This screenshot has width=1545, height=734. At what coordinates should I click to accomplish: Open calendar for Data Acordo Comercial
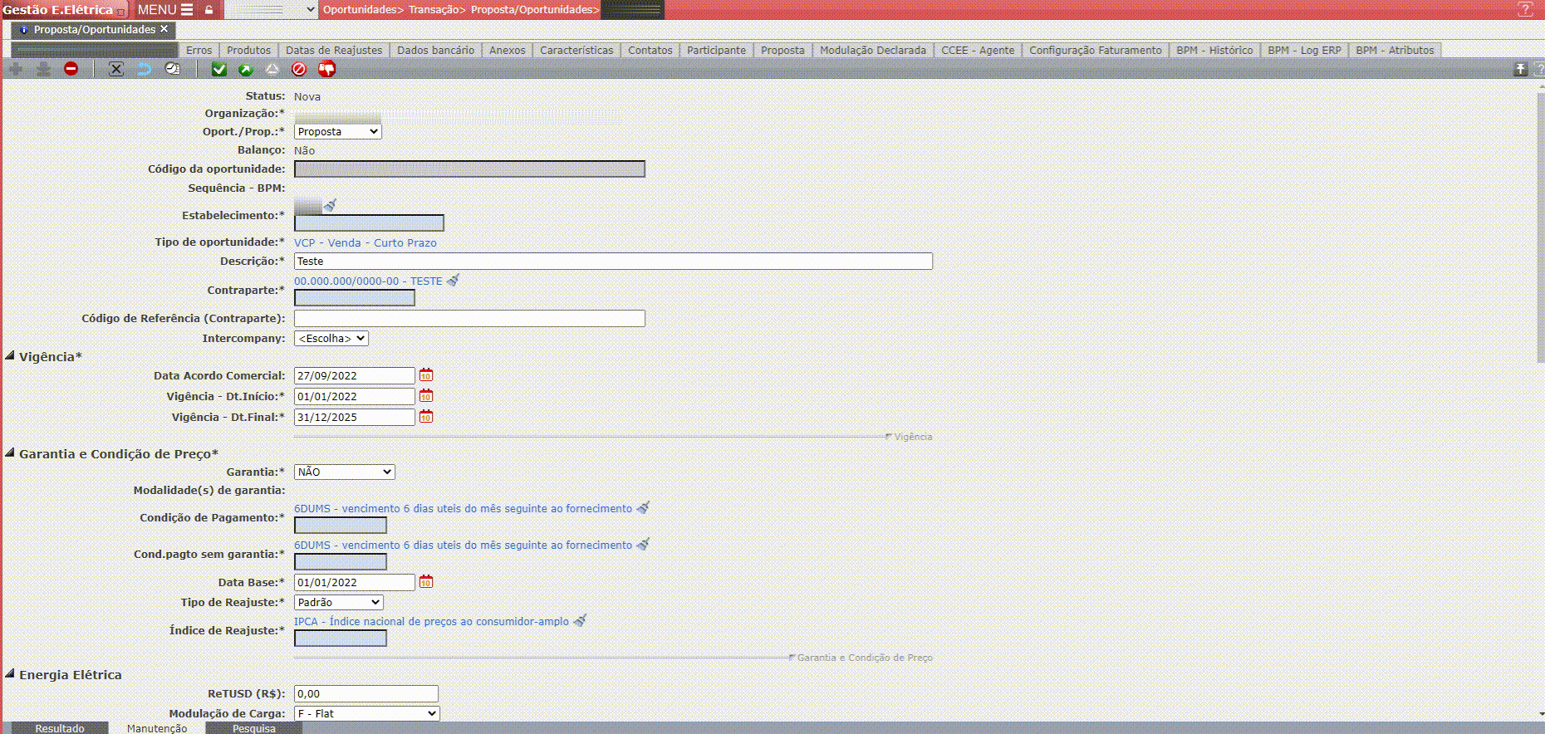pyautogui.click(x=426, y=375)
